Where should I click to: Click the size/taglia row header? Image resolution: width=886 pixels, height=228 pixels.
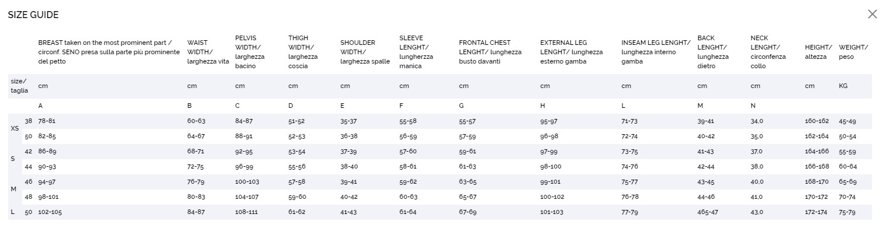pos(19,86)
